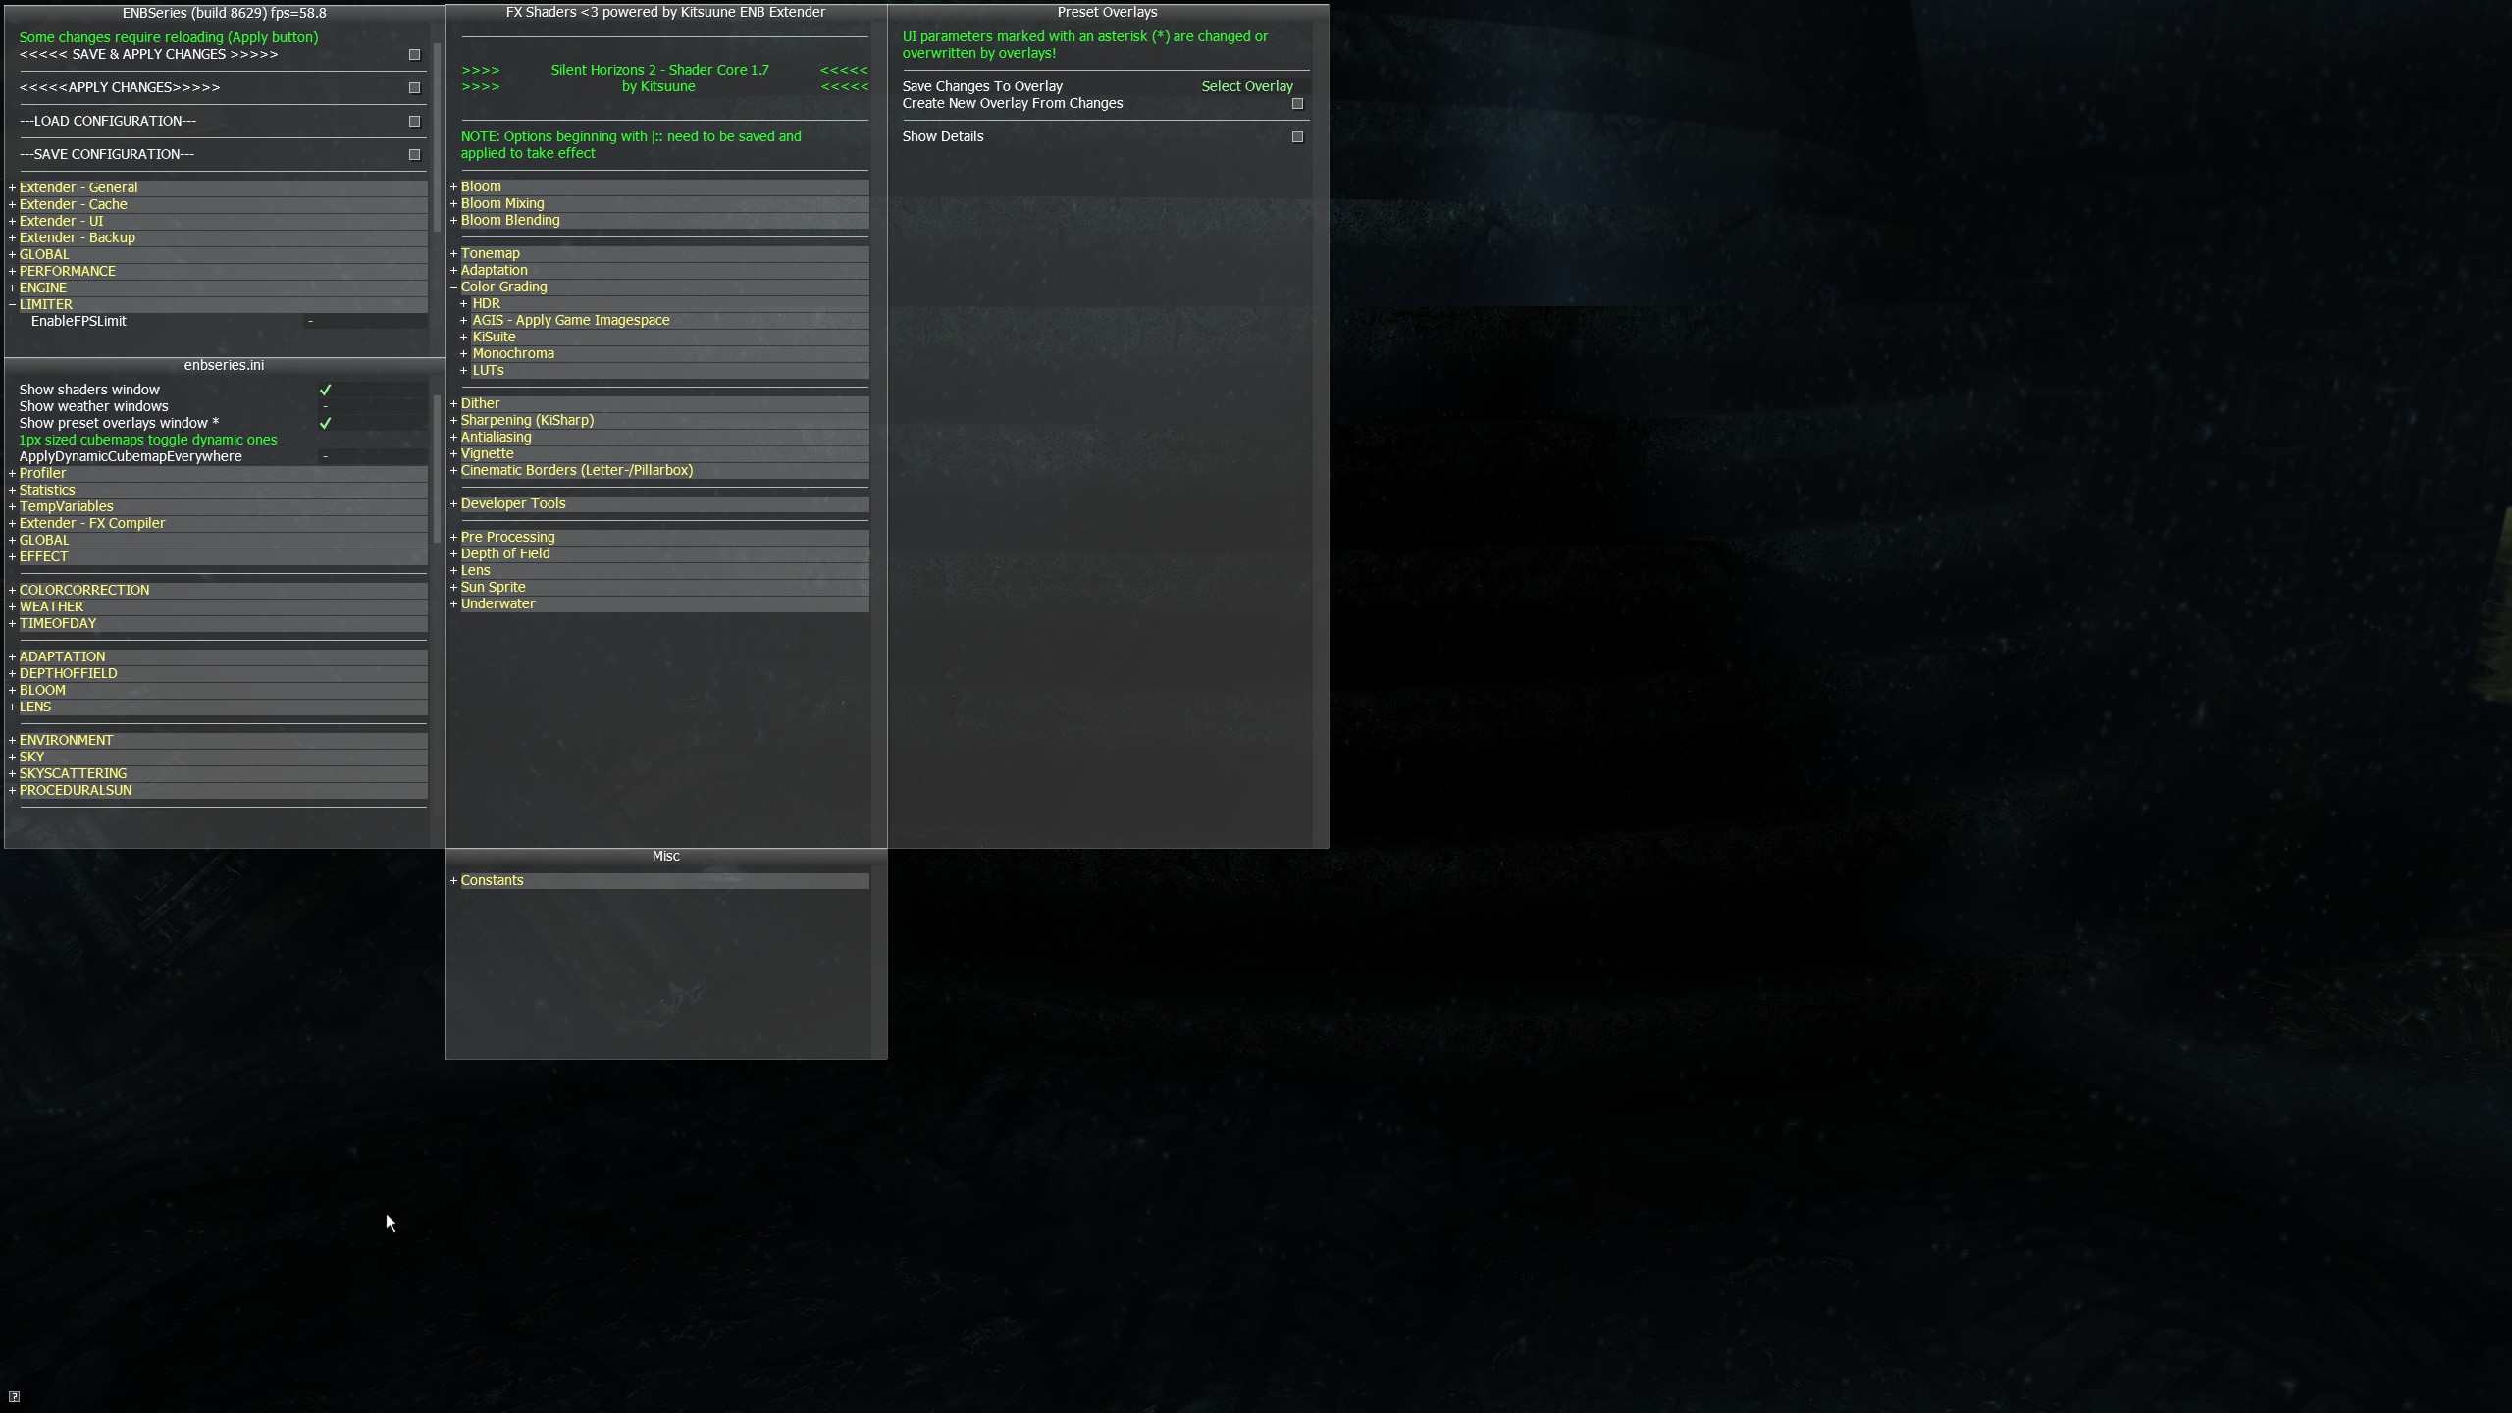The width and height of the screenshot is (2512, 1413).
Task: Collapse the LIMITER section
Action: 218,304
